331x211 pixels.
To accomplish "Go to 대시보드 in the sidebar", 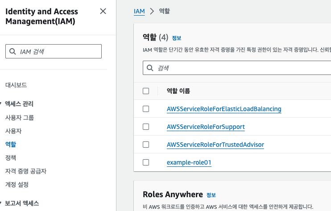I will point(16,85).
